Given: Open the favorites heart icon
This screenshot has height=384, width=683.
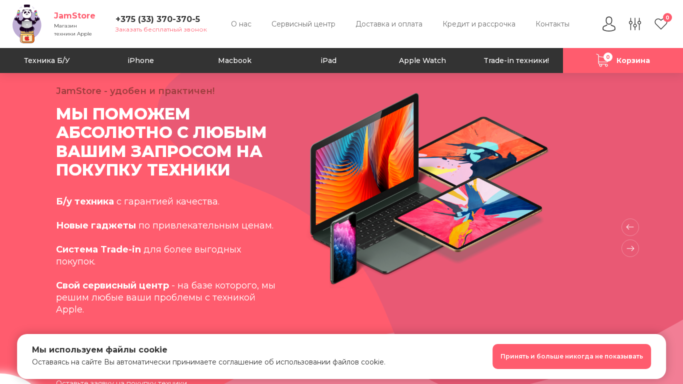Looking at the screenshot, I should click(x=661, y=24).
